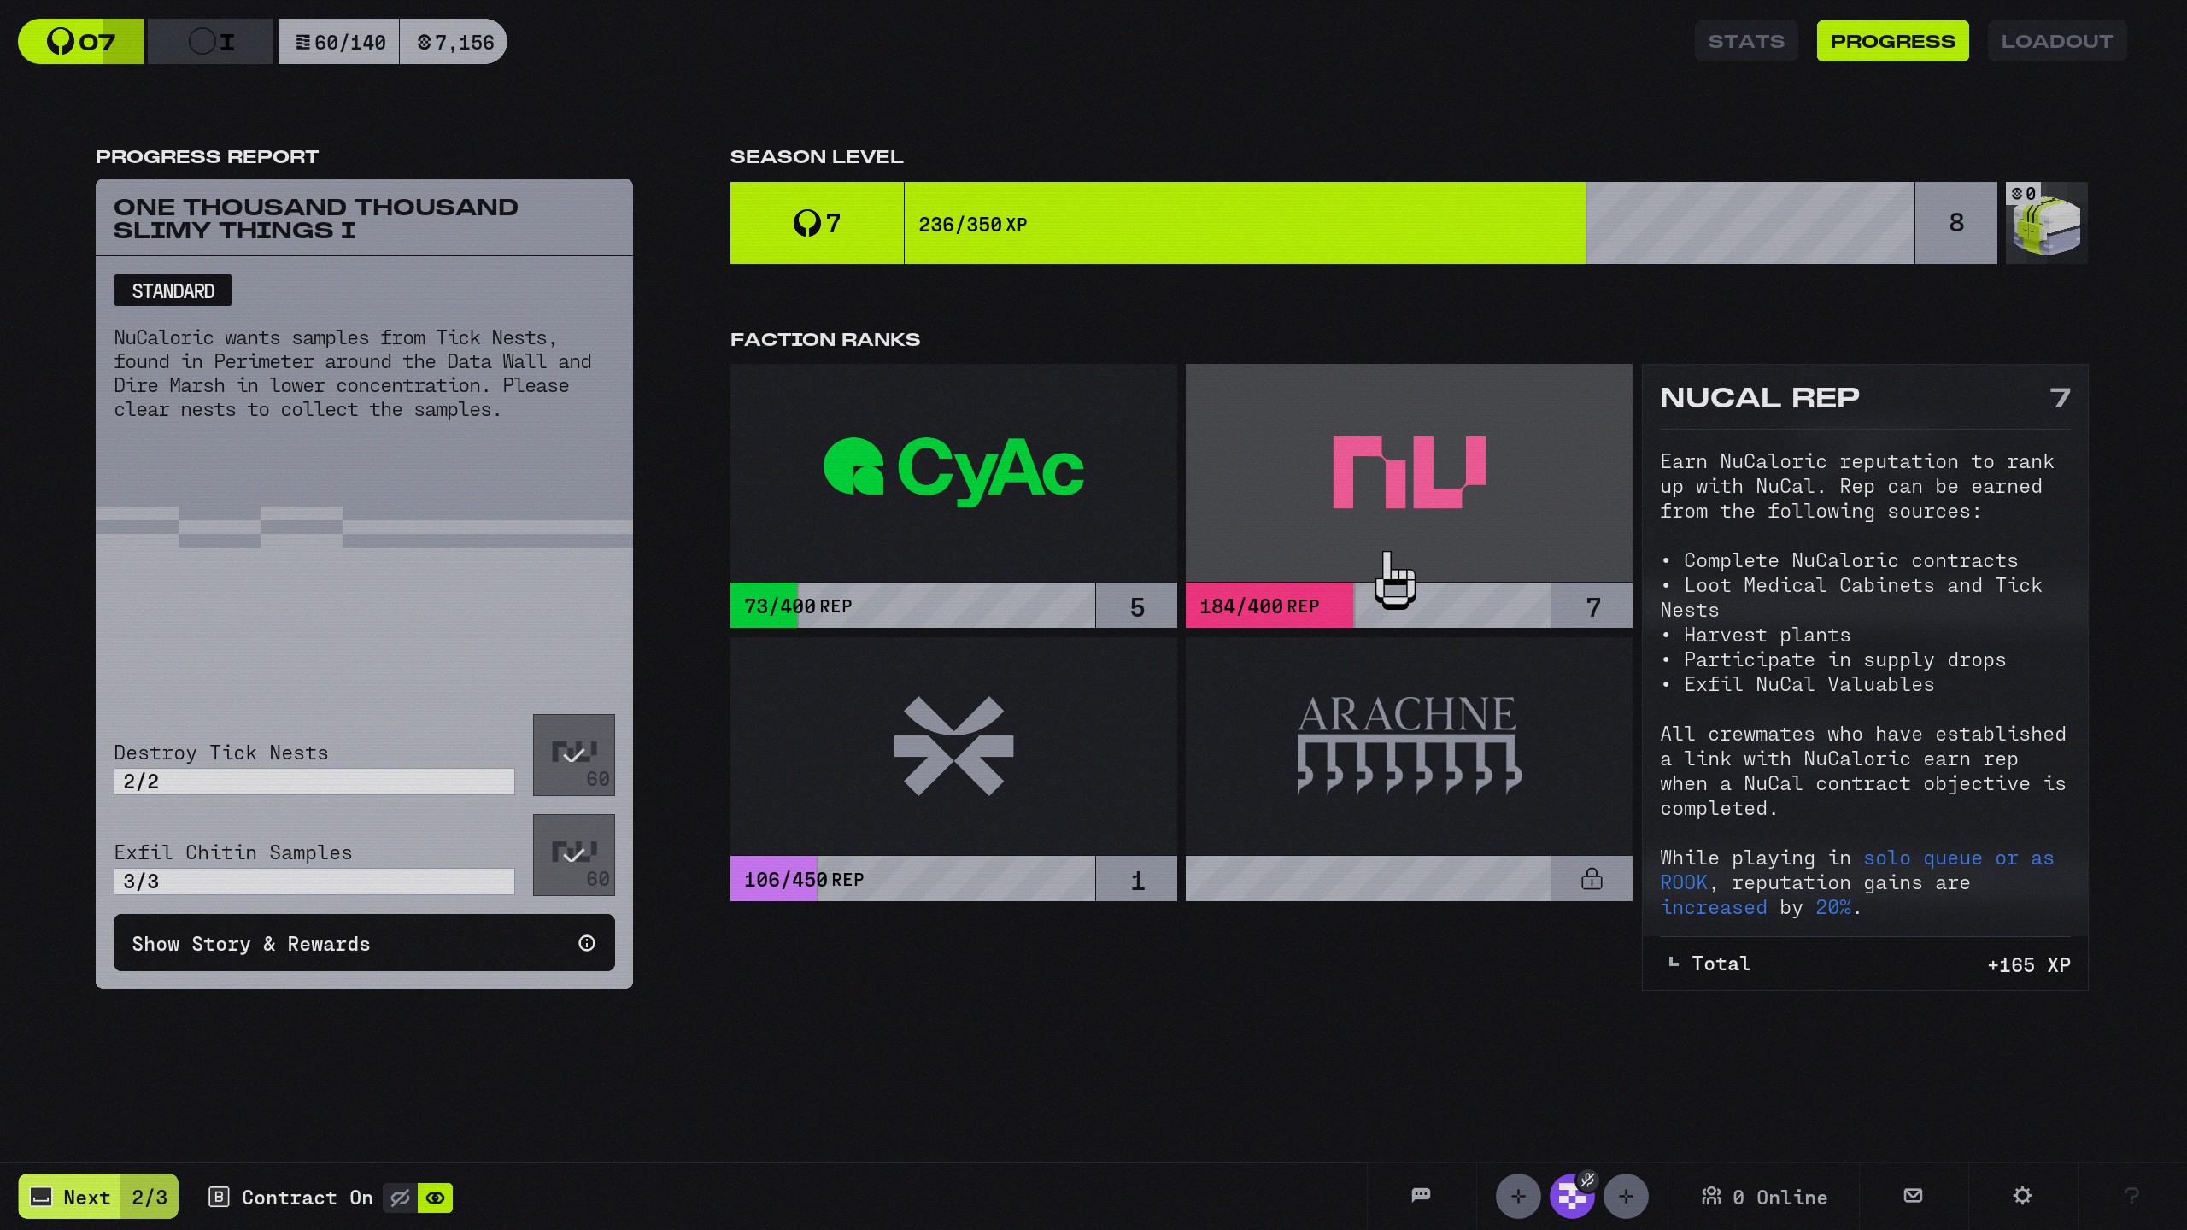Open the chat message icon
Image resolution: width=2187 pixels, height=1230 pixels.
pyautogui.click(x=1421, y=1195)
